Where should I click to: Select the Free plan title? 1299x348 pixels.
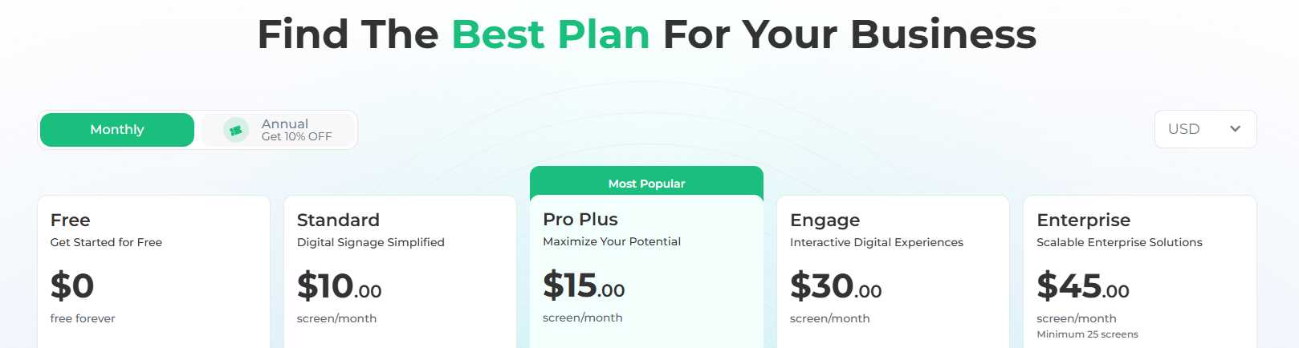click(x=71, y=220)
